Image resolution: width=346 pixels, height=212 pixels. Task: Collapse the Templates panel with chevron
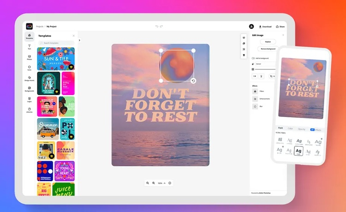80,40
